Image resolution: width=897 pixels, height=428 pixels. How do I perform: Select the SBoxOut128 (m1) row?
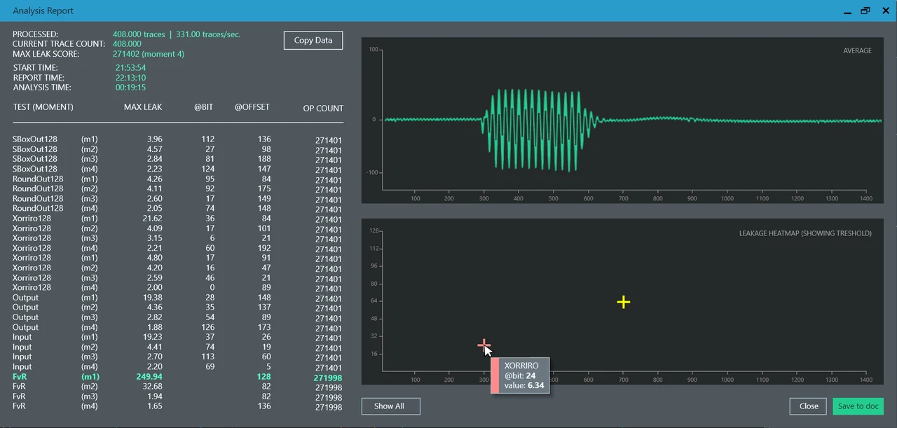(x=178, y=139)
